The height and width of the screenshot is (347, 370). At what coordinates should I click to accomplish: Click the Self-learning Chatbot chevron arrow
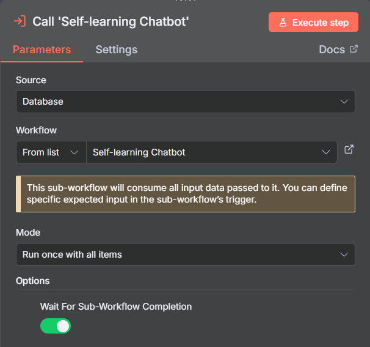[x=326, y=152]
